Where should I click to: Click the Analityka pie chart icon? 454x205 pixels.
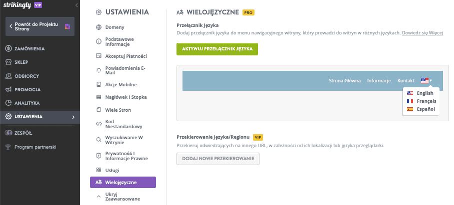click(x=8, y=103)
